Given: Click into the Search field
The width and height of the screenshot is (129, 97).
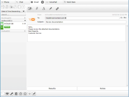Looking at the screenshot, I should coord(13,15).
